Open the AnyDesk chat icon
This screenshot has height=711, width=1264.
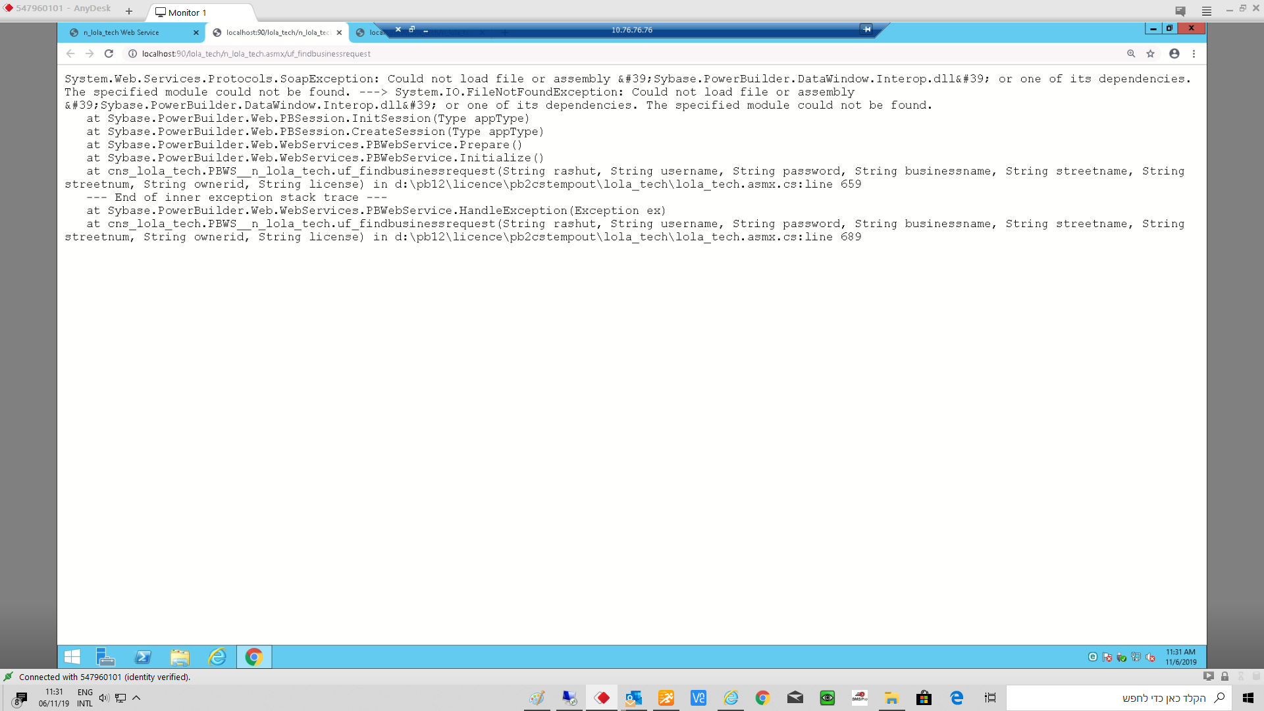tap(1180, 11)
